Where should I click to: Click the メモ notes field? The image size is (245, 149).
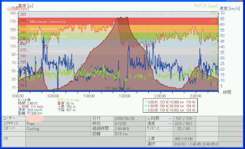85,142
